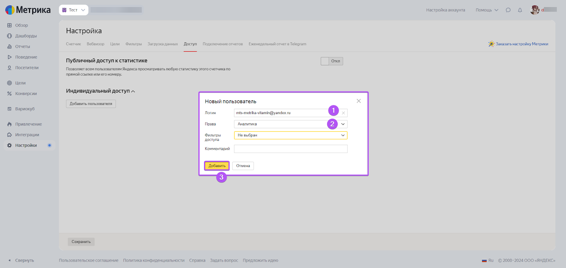Close the Новый пользователь dialog
Screen dimensions: 566x268
(x=359, y=101)
